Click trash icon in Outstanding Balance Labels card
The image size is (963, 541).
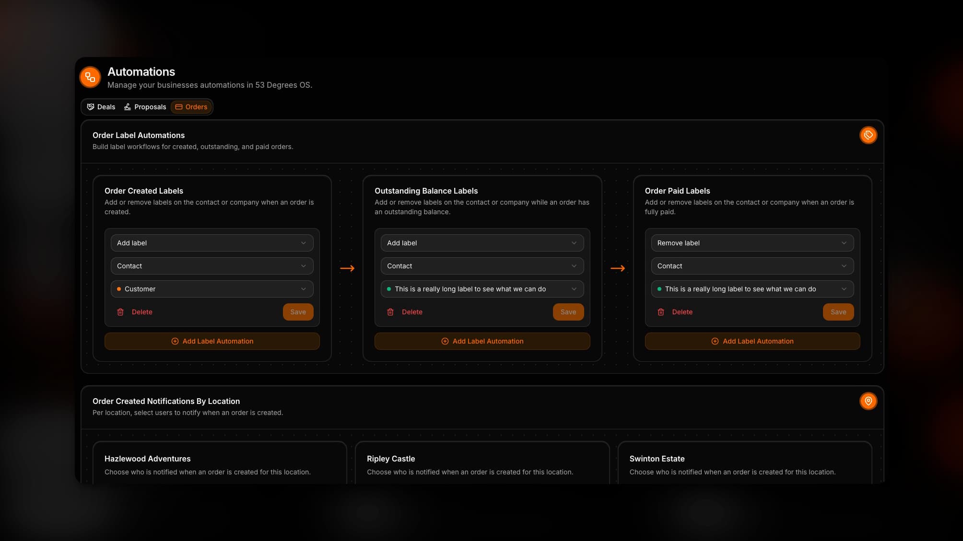point(390,312)
